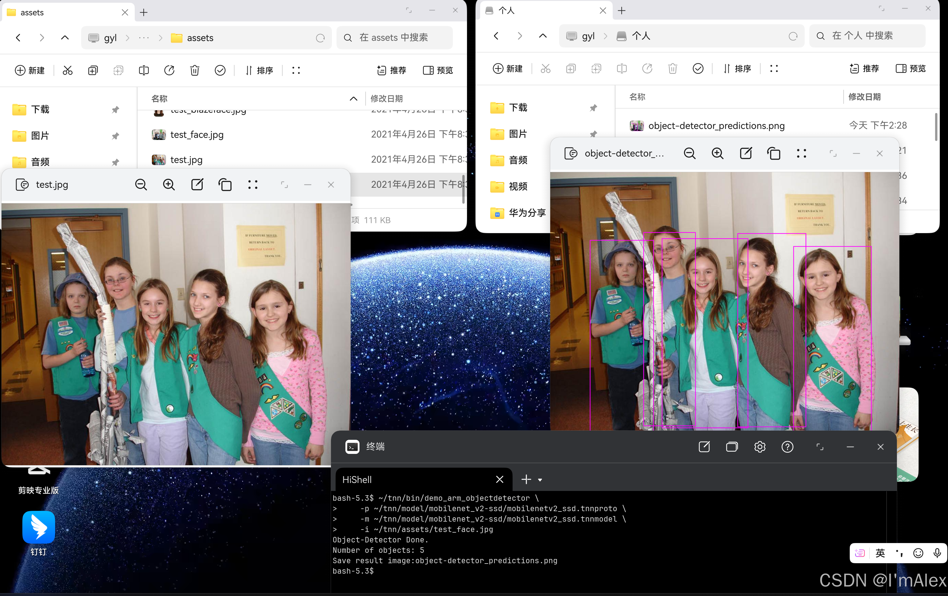Zoom out in test.jpg viewer
Viewport: 948px width, 596px height.
coord(141,185)
